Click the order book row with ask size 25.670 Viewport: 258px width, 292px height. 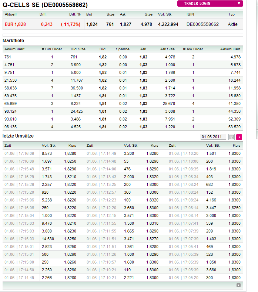pos(123,104)
